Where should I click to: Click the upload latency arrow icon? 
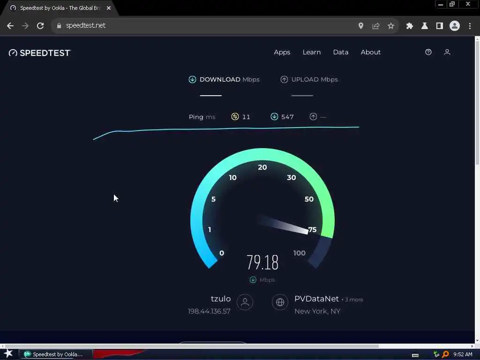click(313, 117)
